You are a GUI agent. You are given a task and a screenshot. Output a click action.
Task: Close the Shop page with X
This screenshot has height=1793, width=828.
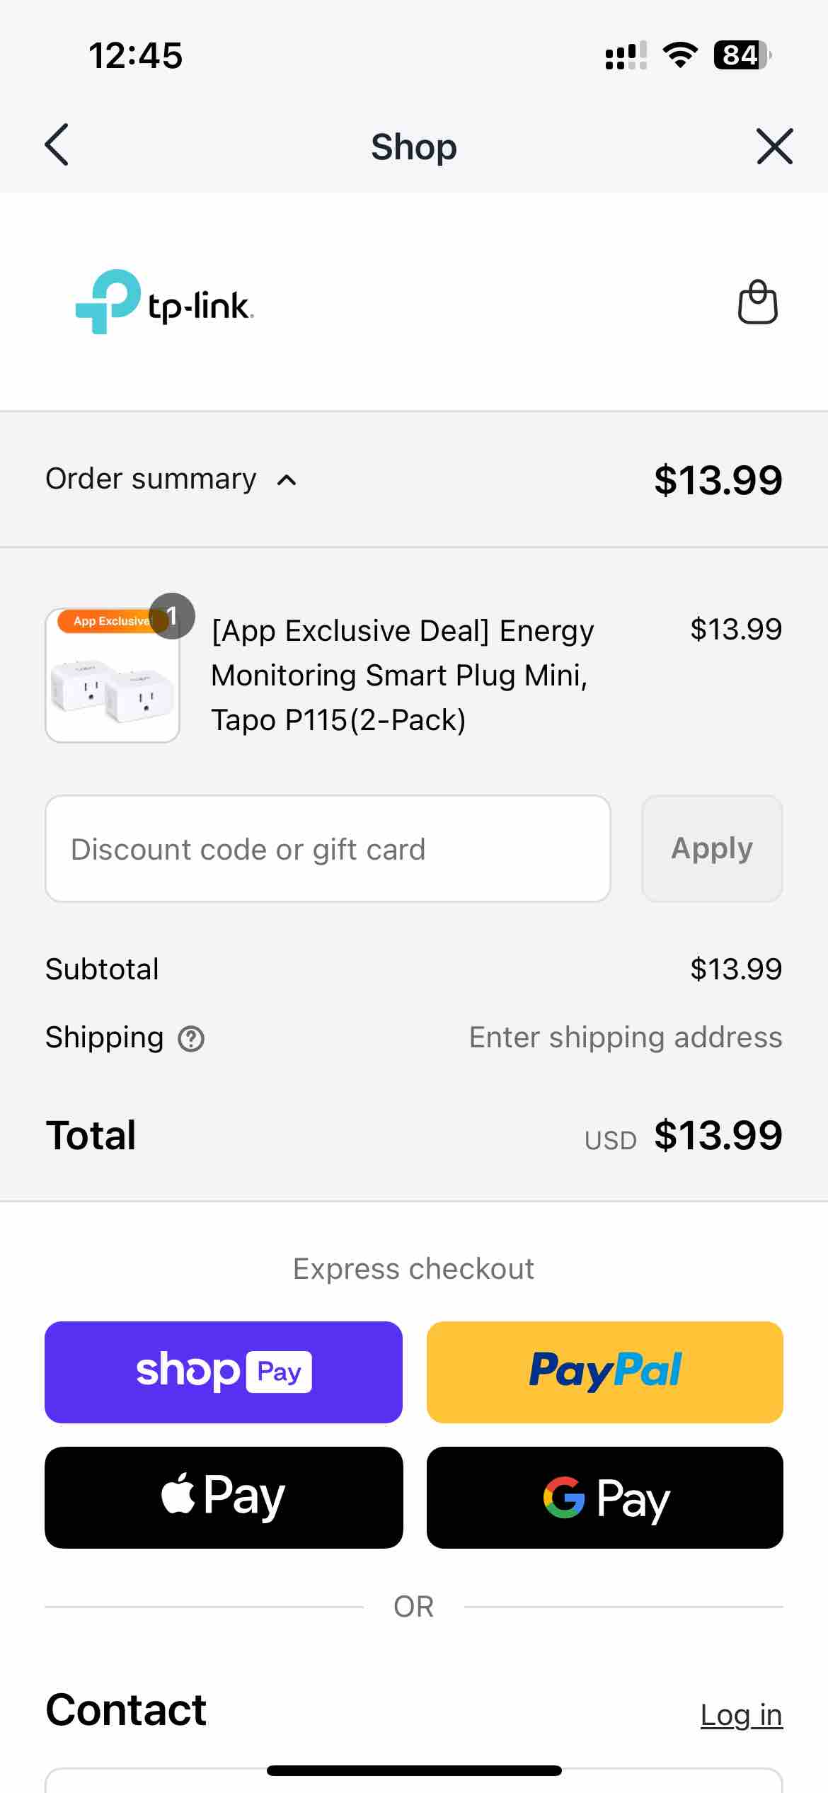(x=774, y=146)
